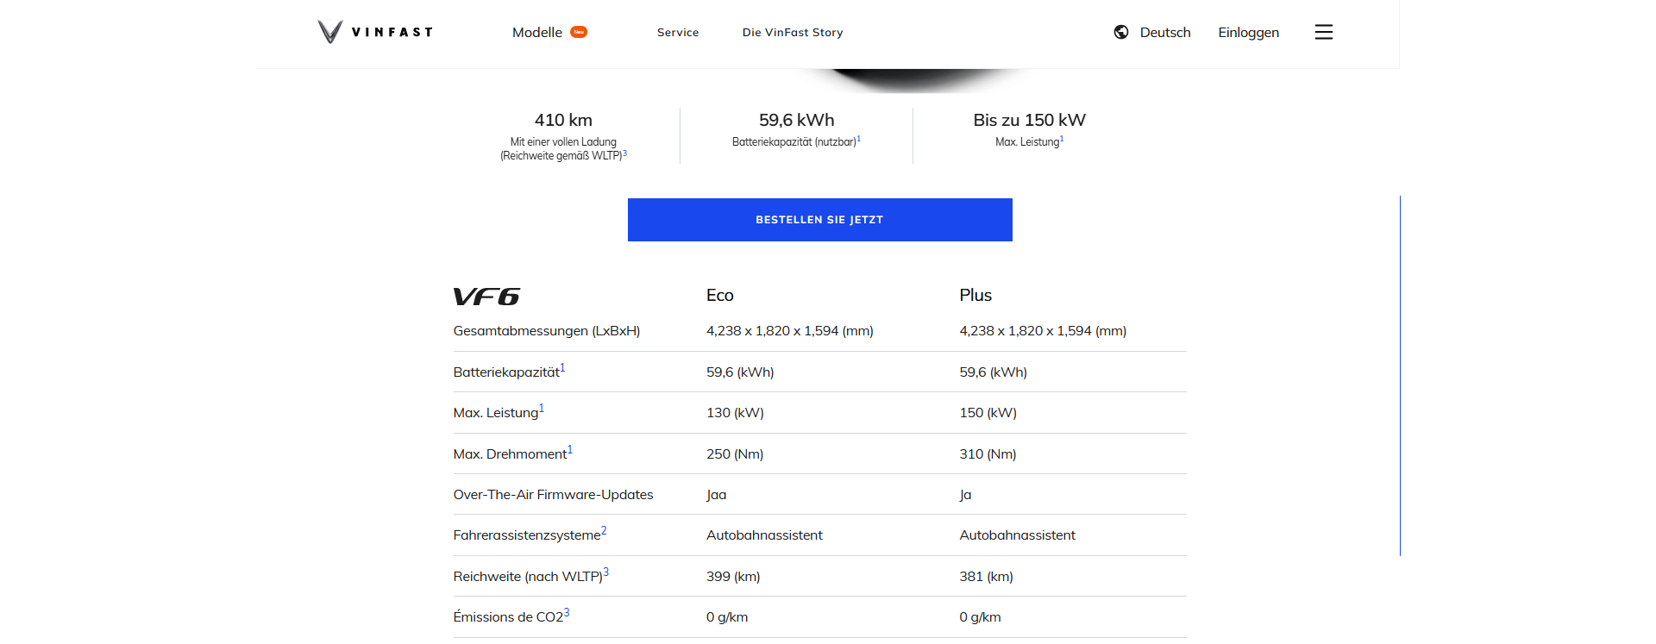Open the Service menu

(x=678, y=32)
